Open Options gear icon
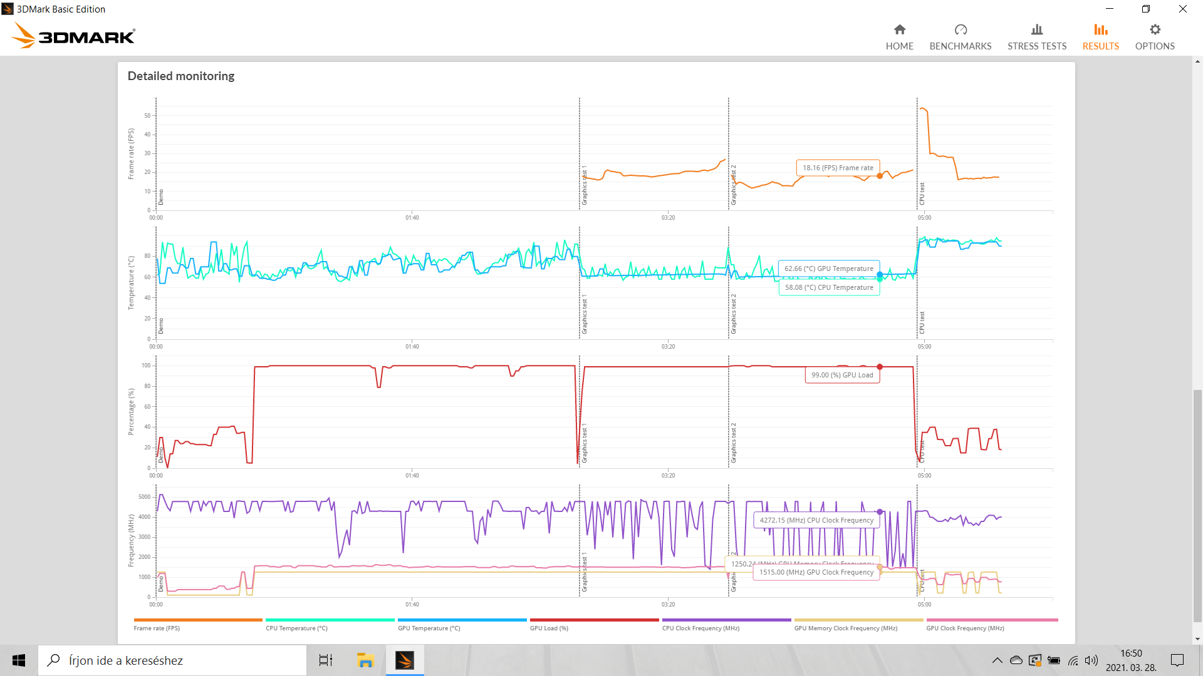The height and width of the screenshot is (676, 1203). pos(1155,29)
